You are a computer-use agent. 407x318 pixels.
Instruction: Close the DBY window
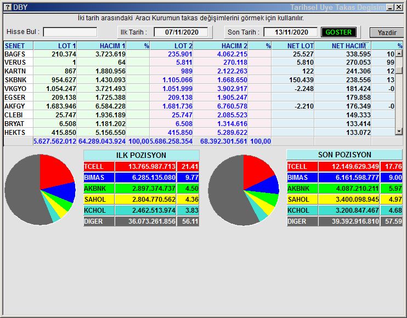(x=399, y=8)
